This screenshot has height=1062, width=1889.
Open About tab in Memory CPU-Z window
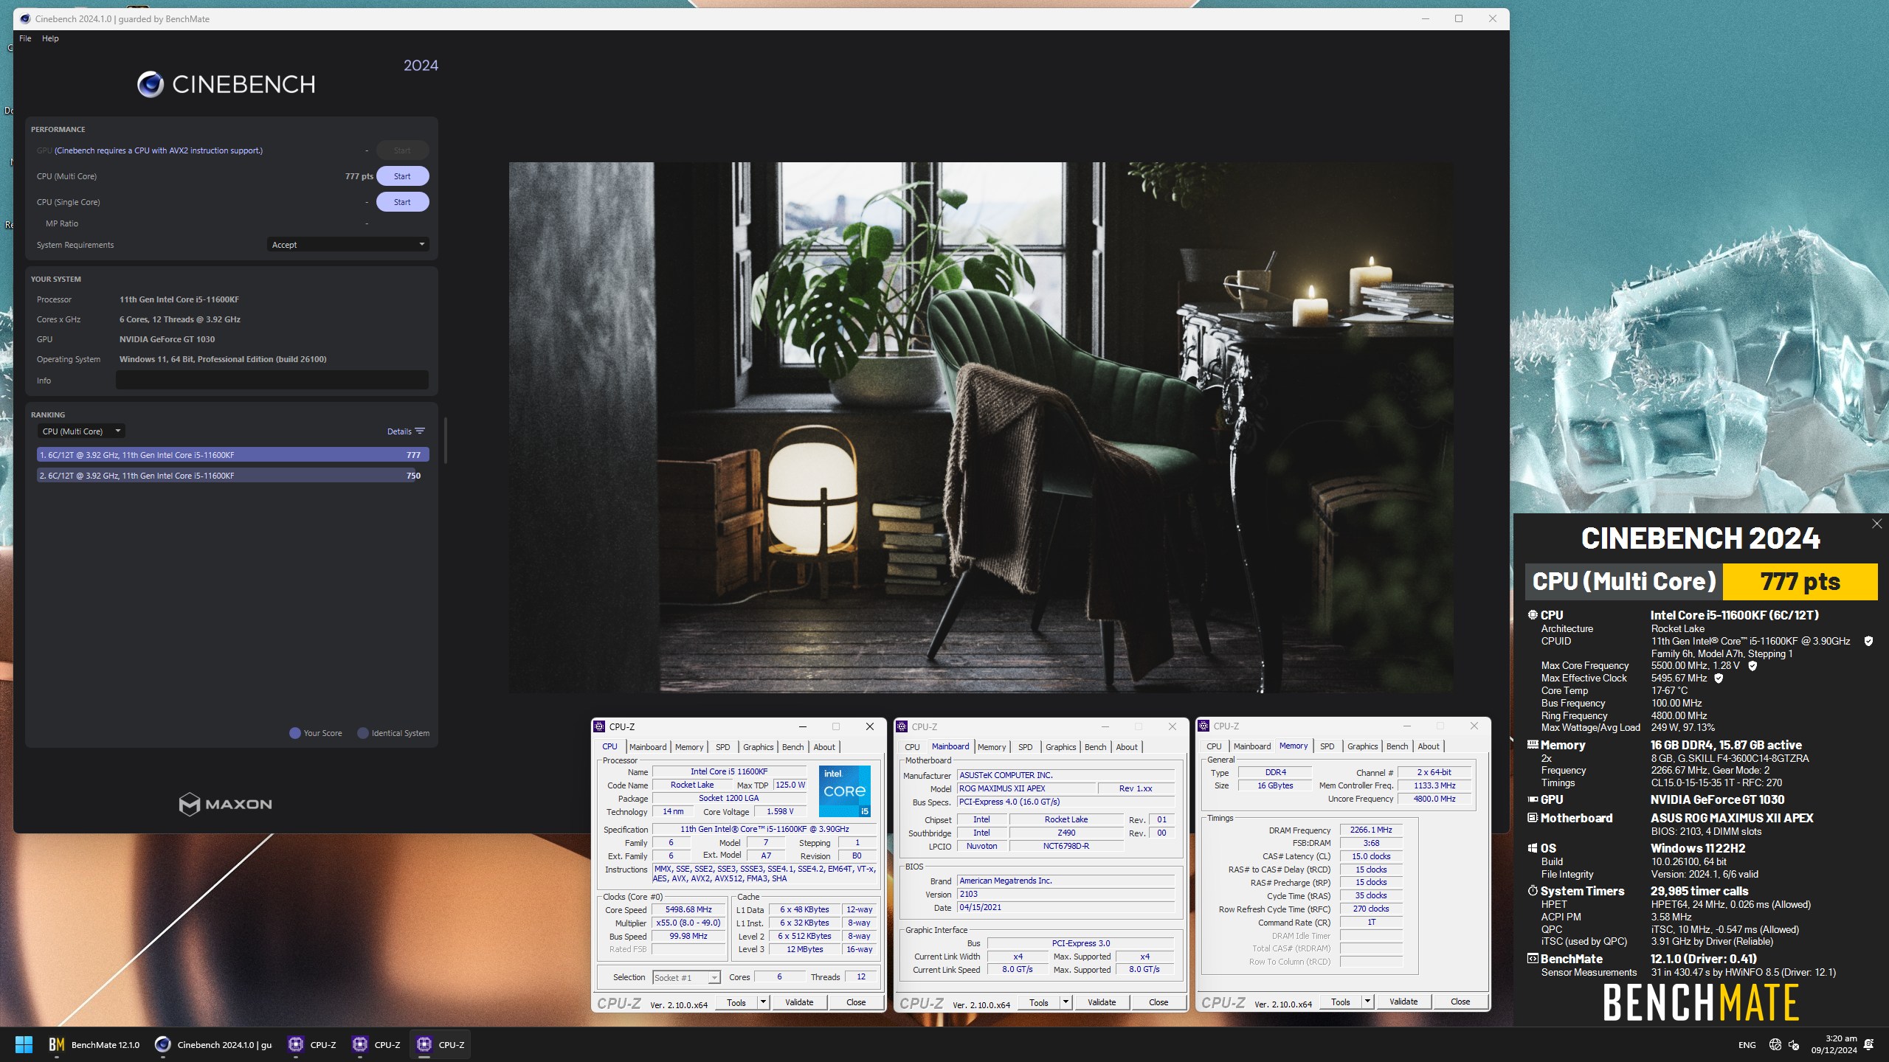coord(1428,746)
